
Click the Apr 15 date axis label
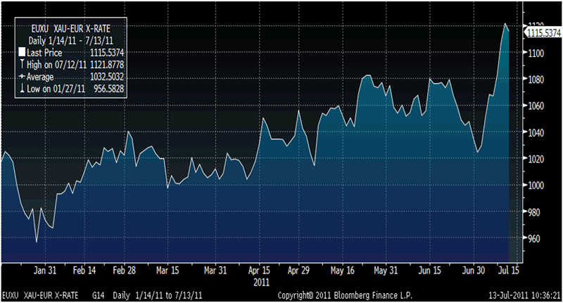coord(259,270)
